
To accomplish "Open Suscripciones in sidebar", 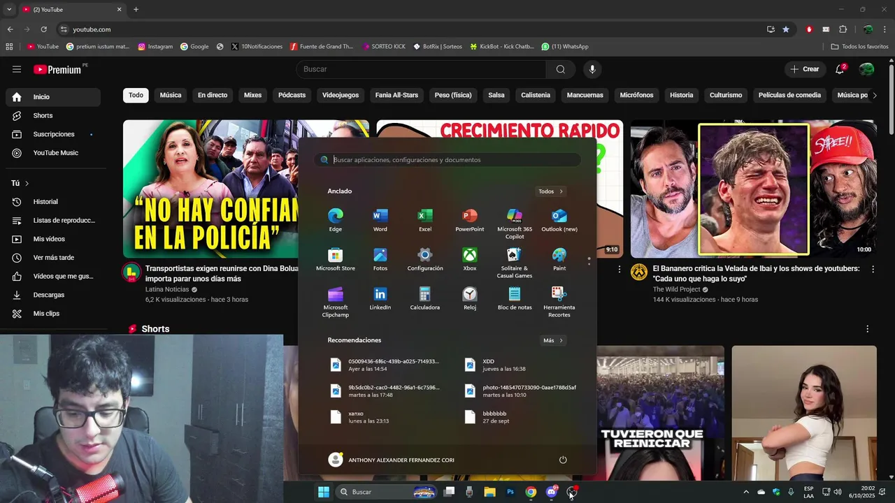I will (x=53, y=134).
